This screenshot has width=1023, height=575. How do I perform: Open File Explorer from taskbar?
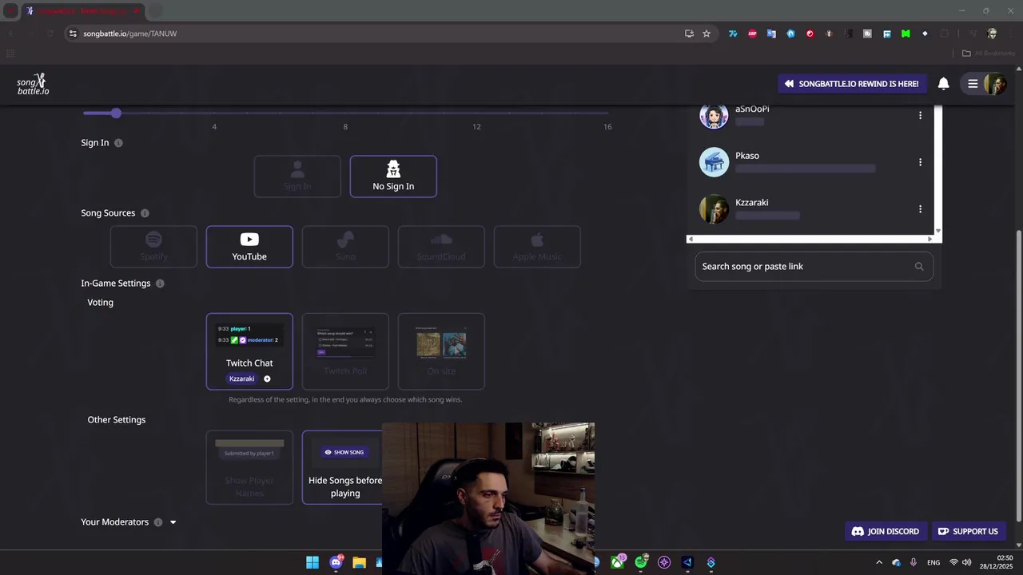[359, 562]
